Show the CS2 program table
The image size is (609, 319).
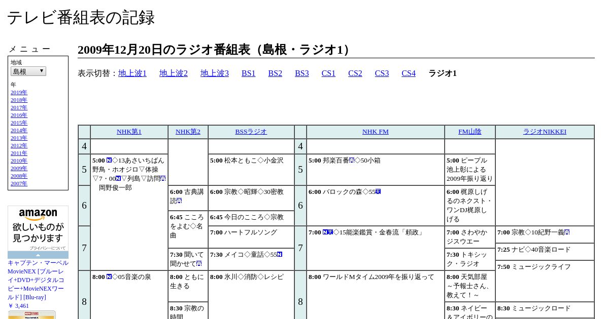[x=355, y=73]
